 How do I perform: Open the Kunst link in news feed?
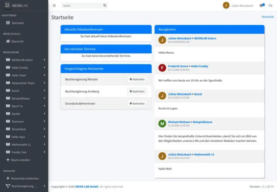click(198, 94)
